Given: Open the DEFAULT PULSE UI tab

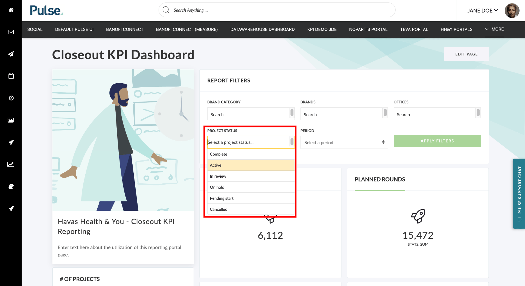Looking at the screenshot, I should tap(74, 29).
